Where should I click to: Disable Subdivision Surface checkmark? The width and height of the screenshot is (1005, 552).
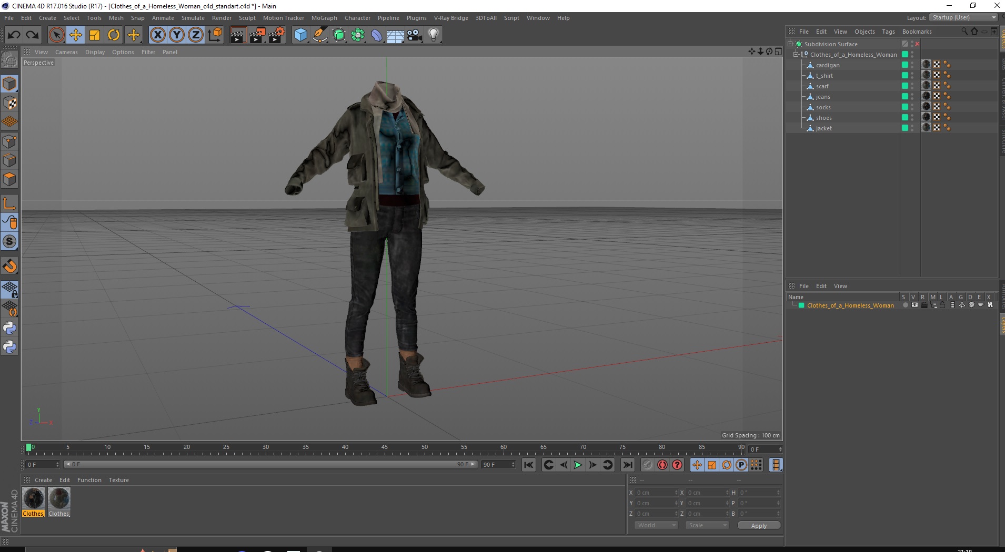(917, 44)
